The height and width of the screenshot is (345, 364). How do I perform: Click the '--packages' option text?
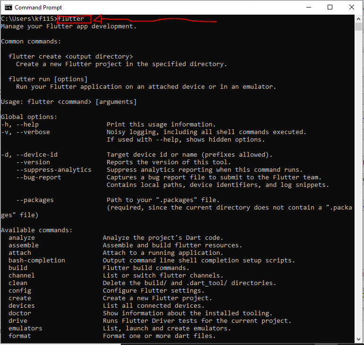pyautogui.click(x=35, y=200)
